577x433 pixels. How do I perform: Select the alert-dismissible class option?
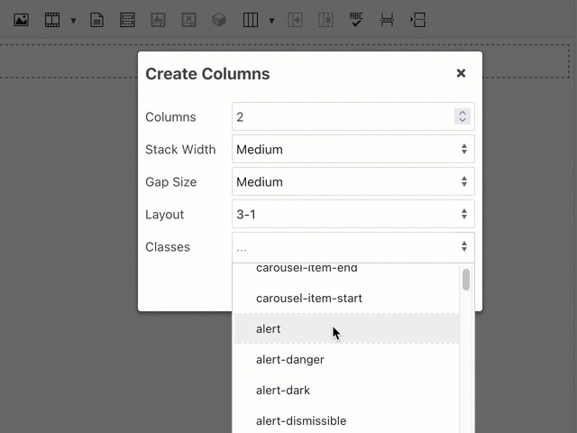pyautogui.click(x=346, y=420)
